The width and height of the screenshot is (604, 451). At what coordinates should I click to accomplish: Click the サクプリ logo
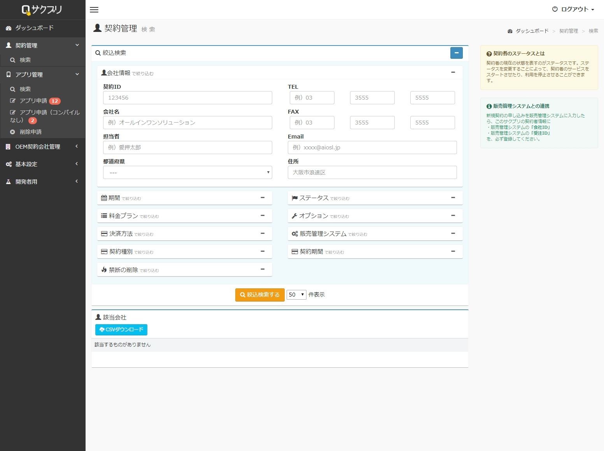(42, 10)
